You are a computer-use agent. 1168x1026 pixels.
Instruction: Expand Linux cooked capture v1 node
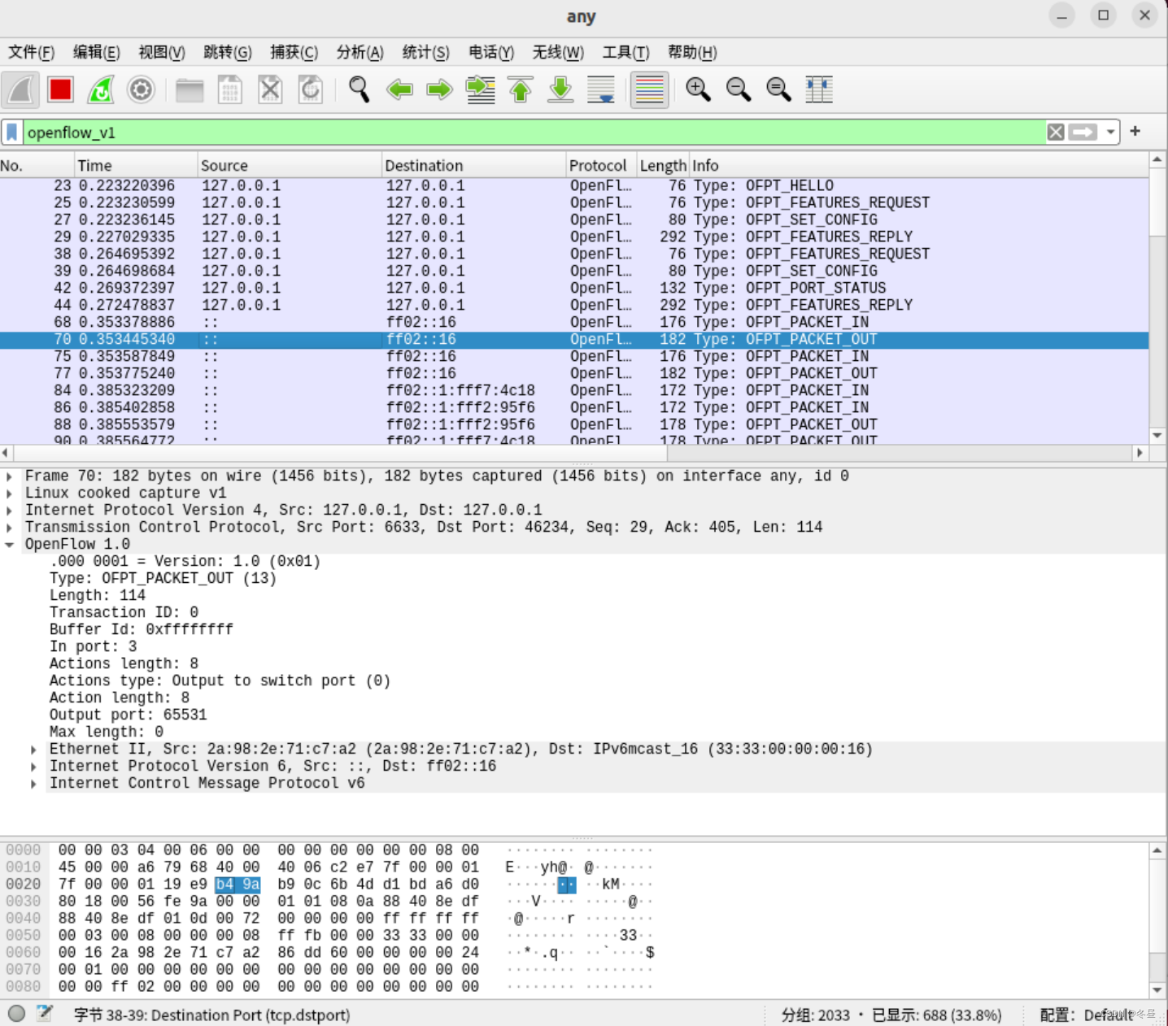point(9,493)
